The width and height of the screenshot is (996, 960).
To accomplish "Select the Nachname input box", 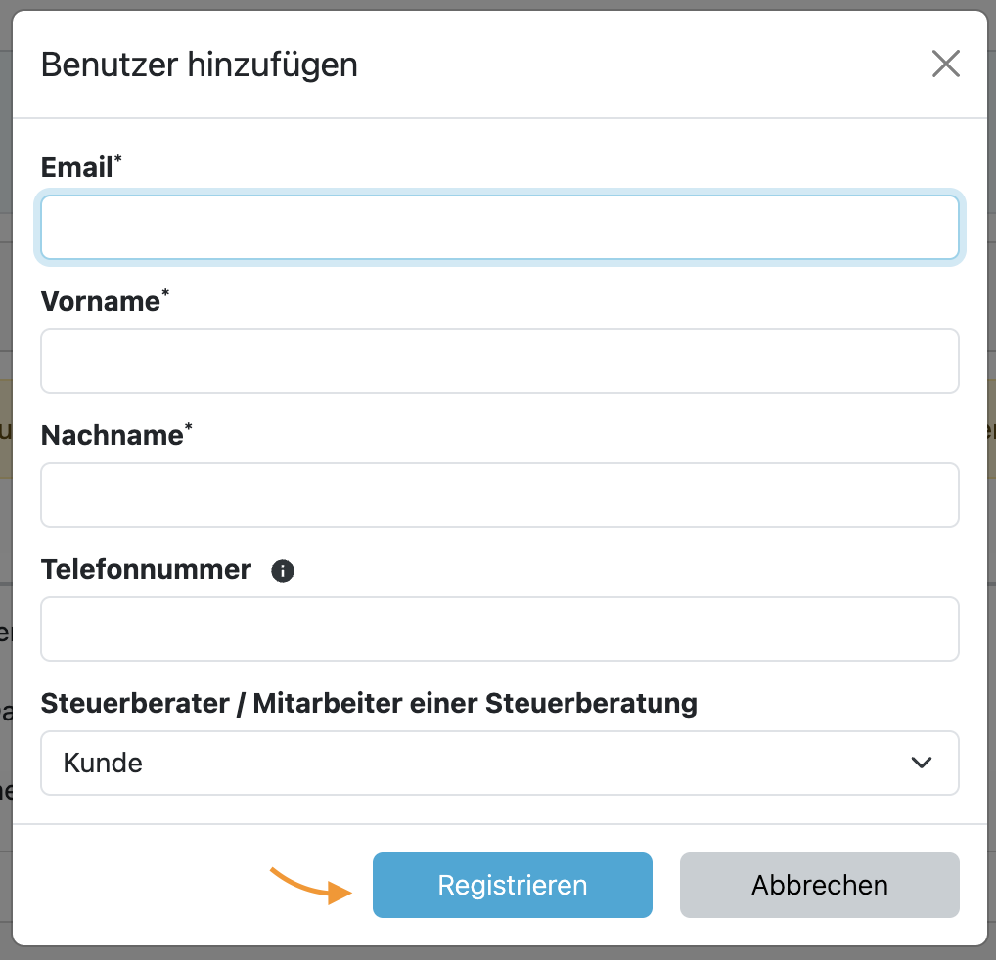I will (x=499, y=495).
